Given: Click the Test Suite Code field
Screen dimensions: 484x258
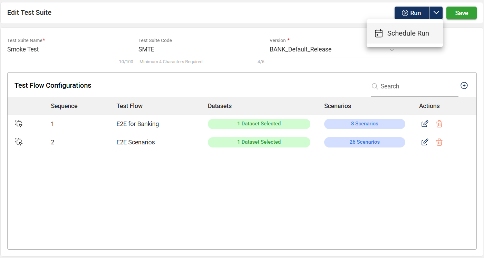Looking at the screenshot, I should pyautogui.click(x=201, y=49).
